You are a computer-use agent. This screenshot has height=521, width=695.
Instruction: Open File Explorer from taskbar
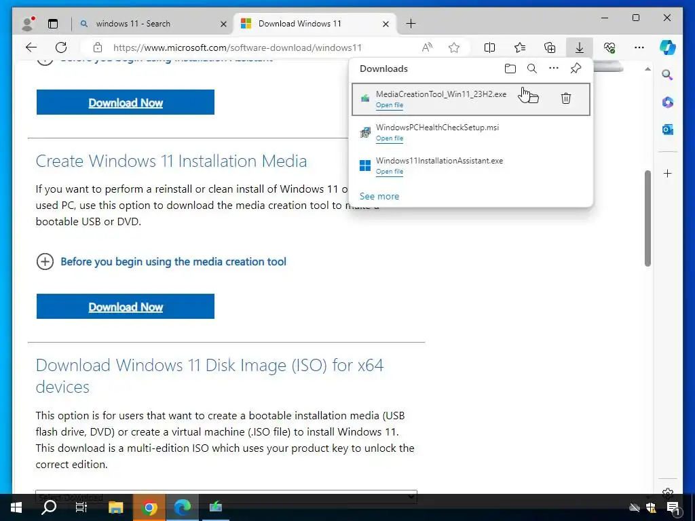point(115,507)
